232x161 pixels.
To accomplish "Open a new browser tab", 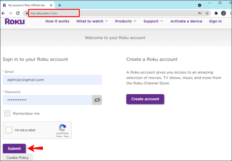I will click(60, 5).
